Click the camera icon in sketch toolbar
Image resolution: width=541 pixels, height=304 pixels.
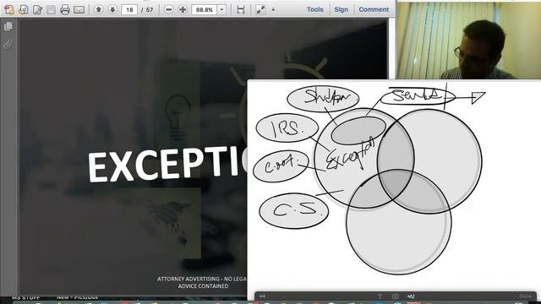tap(396, 296)
